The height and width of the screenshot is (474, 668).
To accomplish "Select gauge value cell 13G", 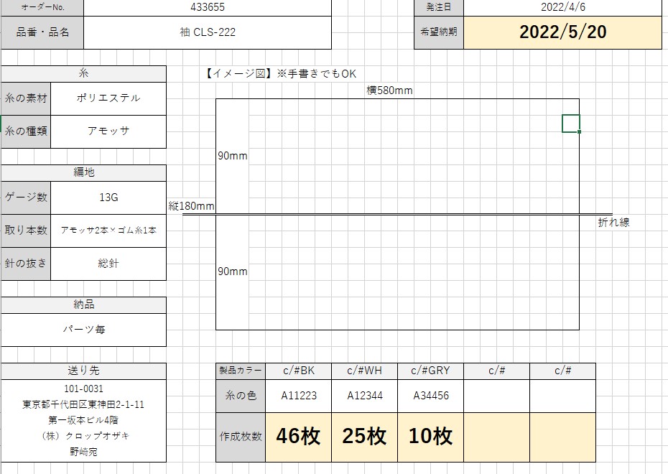I will point(108,197).
